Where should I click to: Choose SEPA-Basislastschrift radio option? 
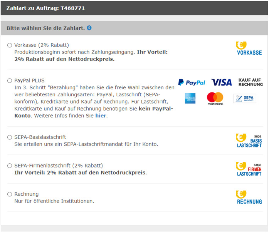click(10, 137)
